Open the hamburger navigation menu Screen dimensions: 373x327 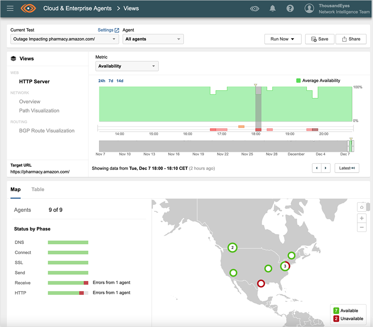click(x=10, y=8)
